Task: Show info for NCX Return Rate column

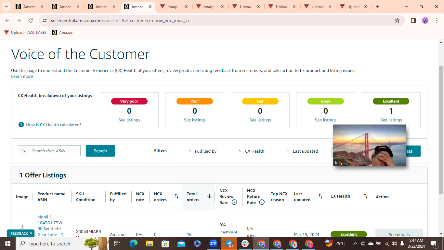Action: pos(262,202)
